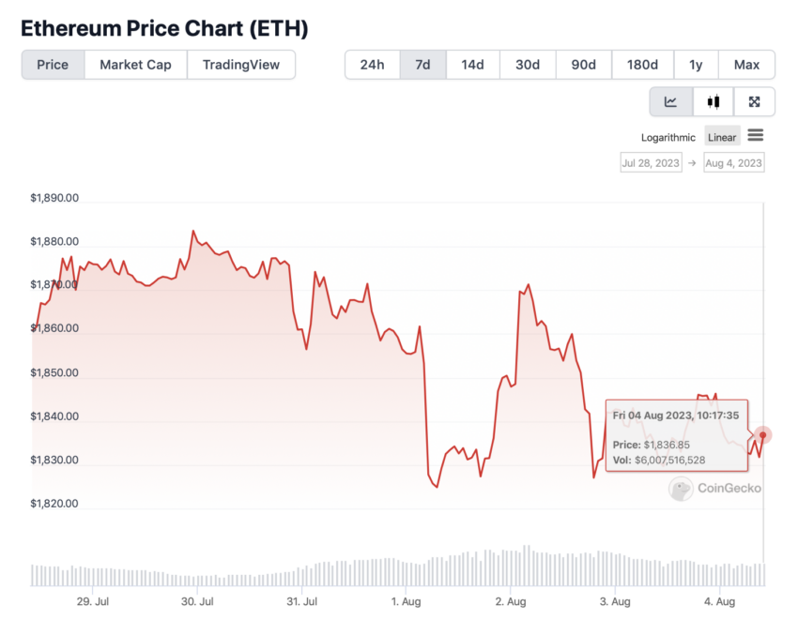The image size is (798, 620).
Task: Open start date Jul 28, 2023 field
Action: 651,163
